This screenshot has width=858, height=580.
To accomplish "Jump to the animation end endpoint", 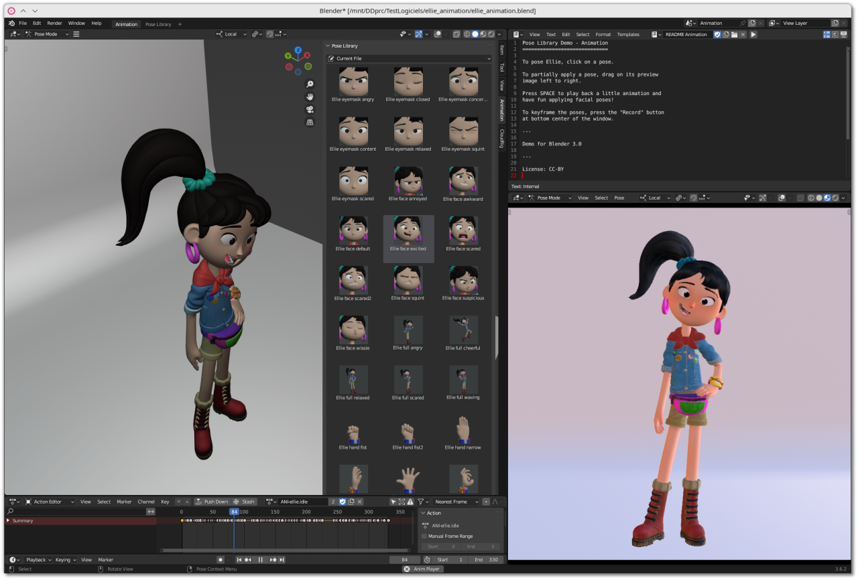I will pyautogui.click(x=282, y=560).
